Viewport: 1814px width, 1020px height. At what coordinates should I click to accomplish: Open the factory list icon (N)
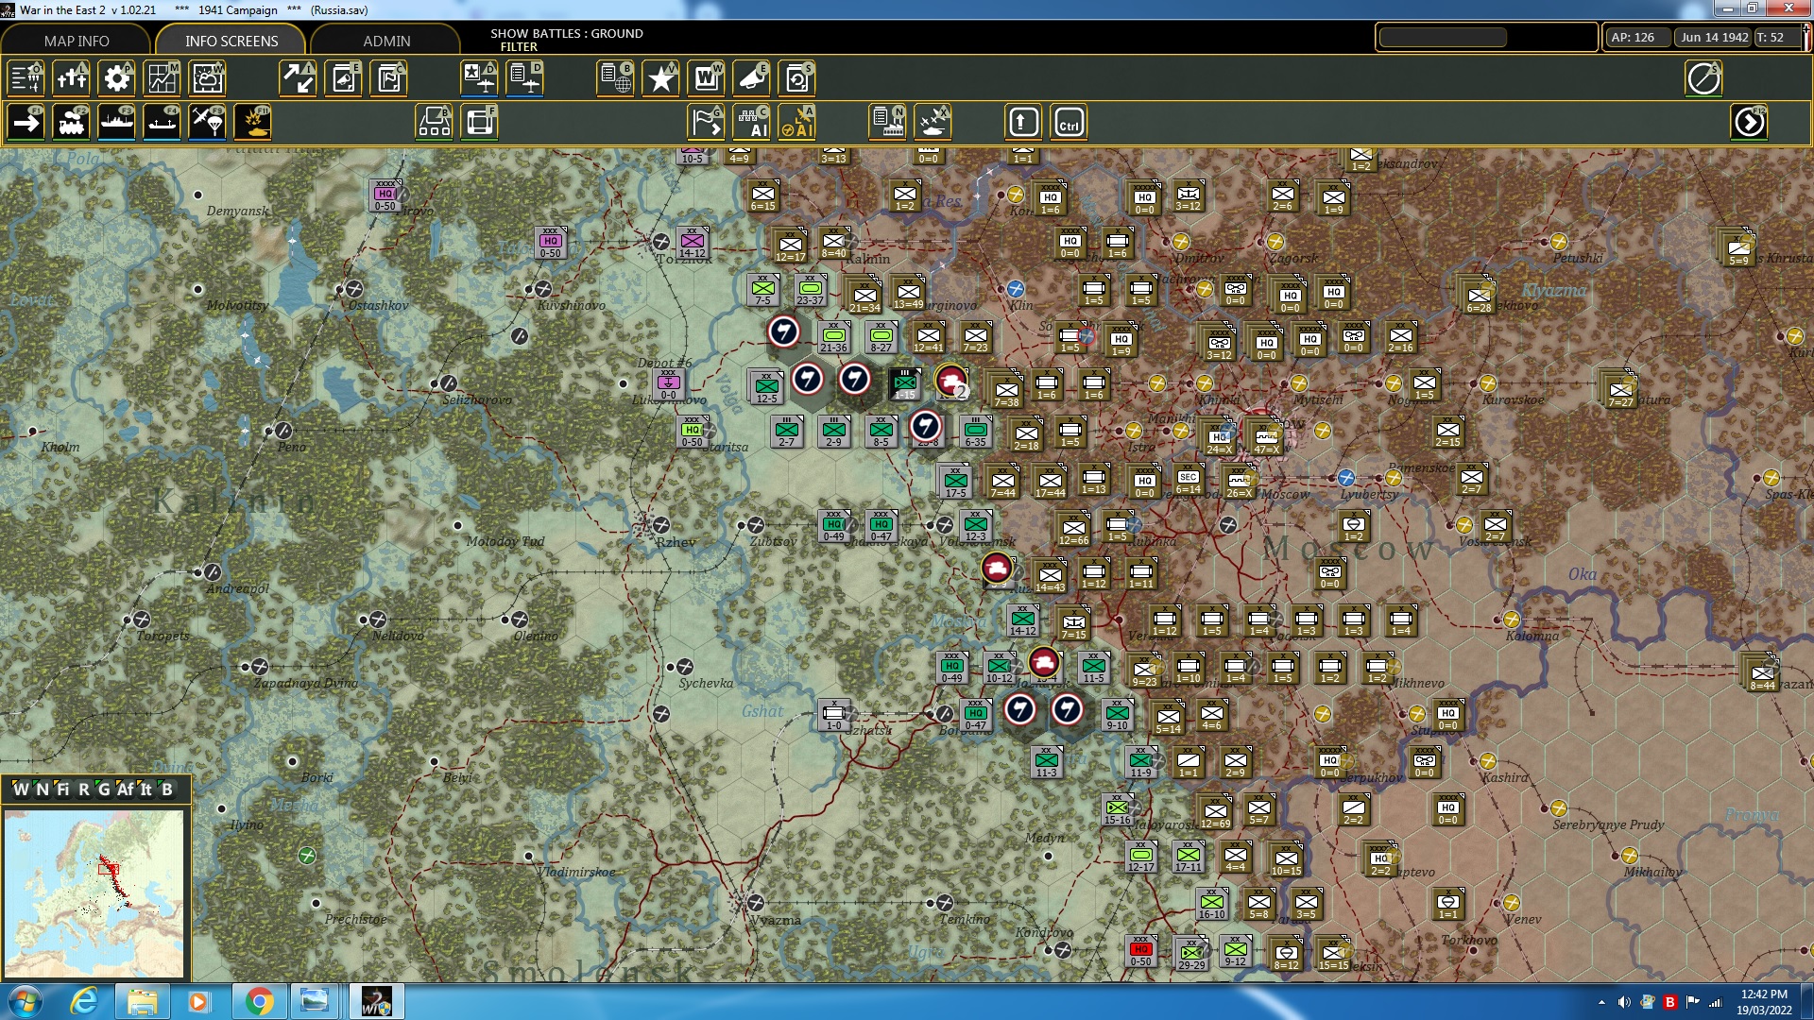(x=887, y=122)
